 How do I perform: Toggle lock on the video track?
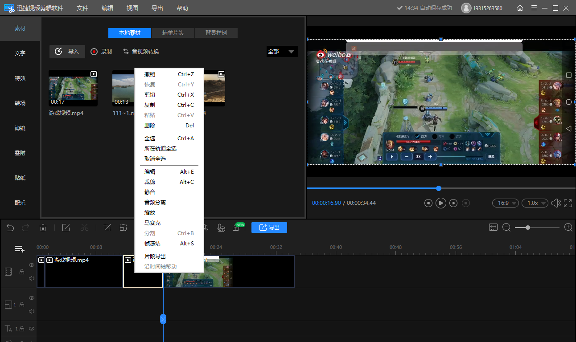coord(21,272)
